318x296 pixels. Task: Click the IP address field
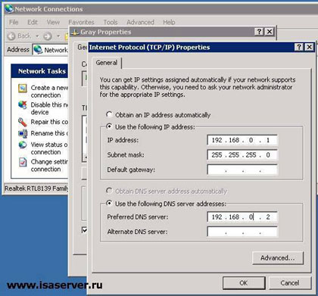pos(242,140)
